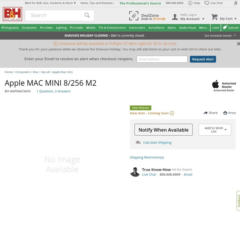Open the DealZone tag icon

[x=134, y=16]
